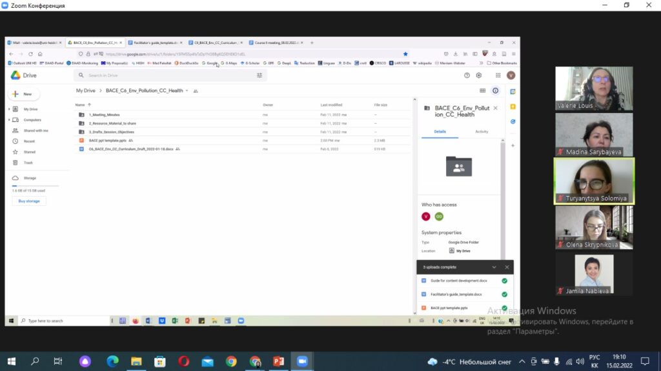Open Google Calendar side panel icon
The width and height of the screenshot is (661, 371).
pyautogui.click(x=513, y=92)
